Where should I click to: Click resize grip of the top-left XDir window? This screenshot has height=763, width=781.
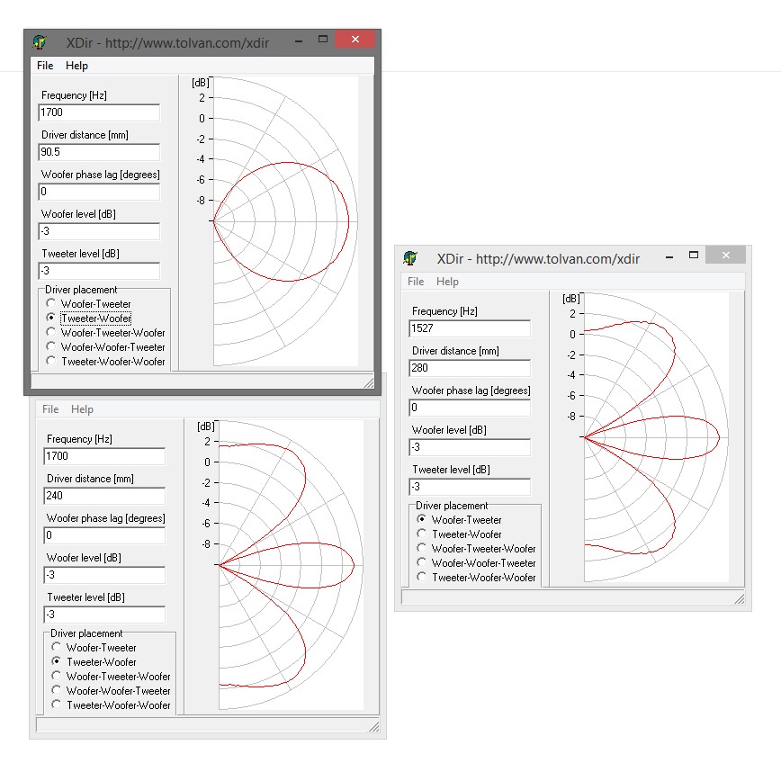click(x=369, y=382)
